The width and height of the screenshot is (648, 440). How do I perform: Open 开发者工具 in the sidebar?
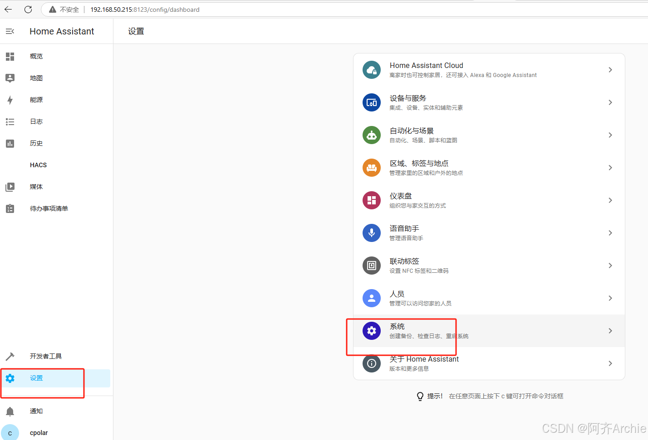(56, 356)
